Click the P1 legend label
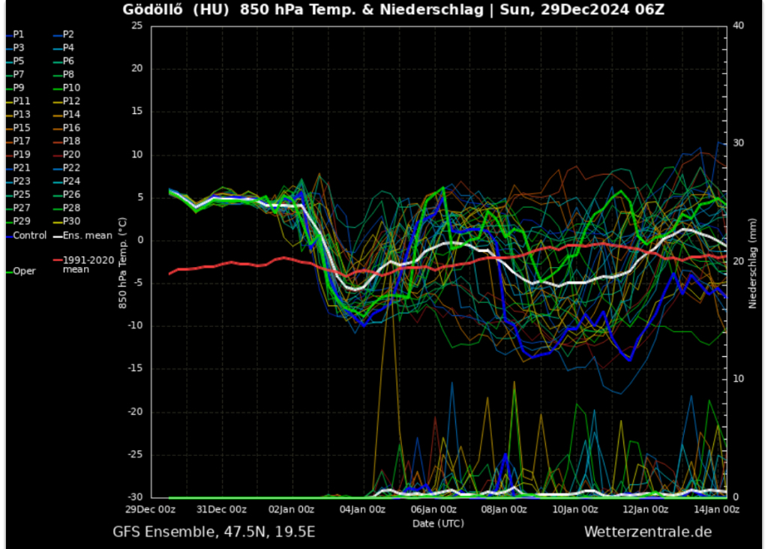 [x=19, y=34]
